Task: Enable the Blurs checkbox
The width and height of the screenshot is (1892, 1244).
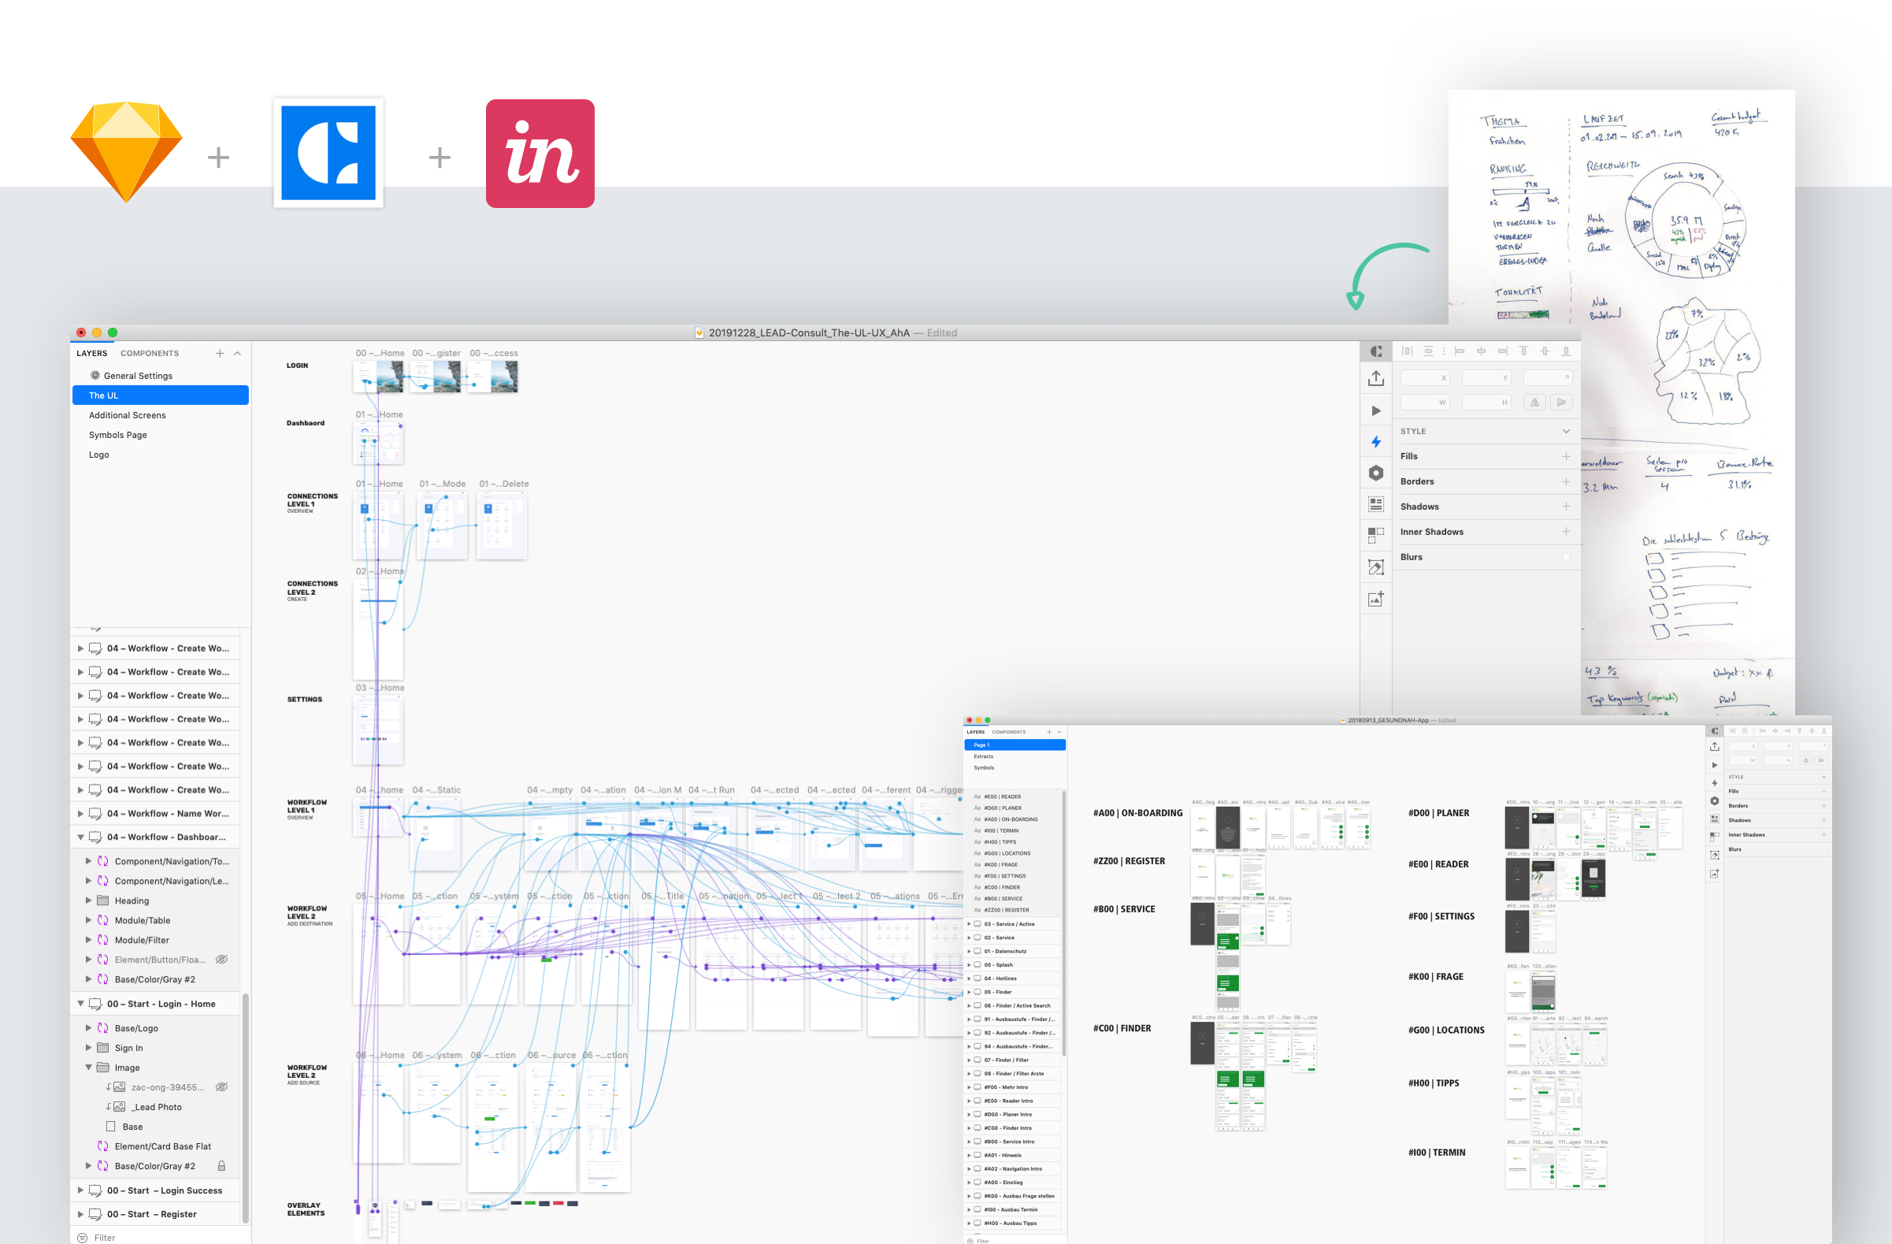Action: [1565, 557]
